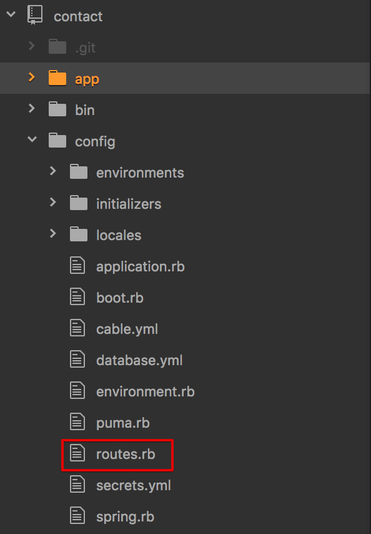Open boot.rb in the tree
The height and width of the screenshot is (534, 371).
(120, 298)
